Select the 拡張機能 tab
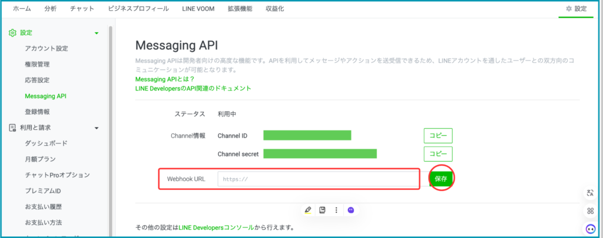The height and width of the screenshot is (238, 603). [240, 9]
